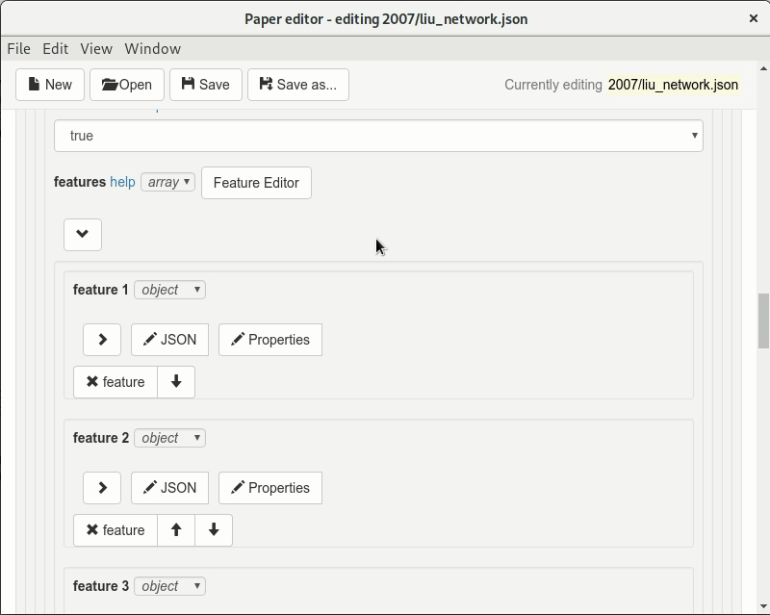This screenshot has width=770, height=615.
Task: Move feature 1 down
Action: click(176, 382)
